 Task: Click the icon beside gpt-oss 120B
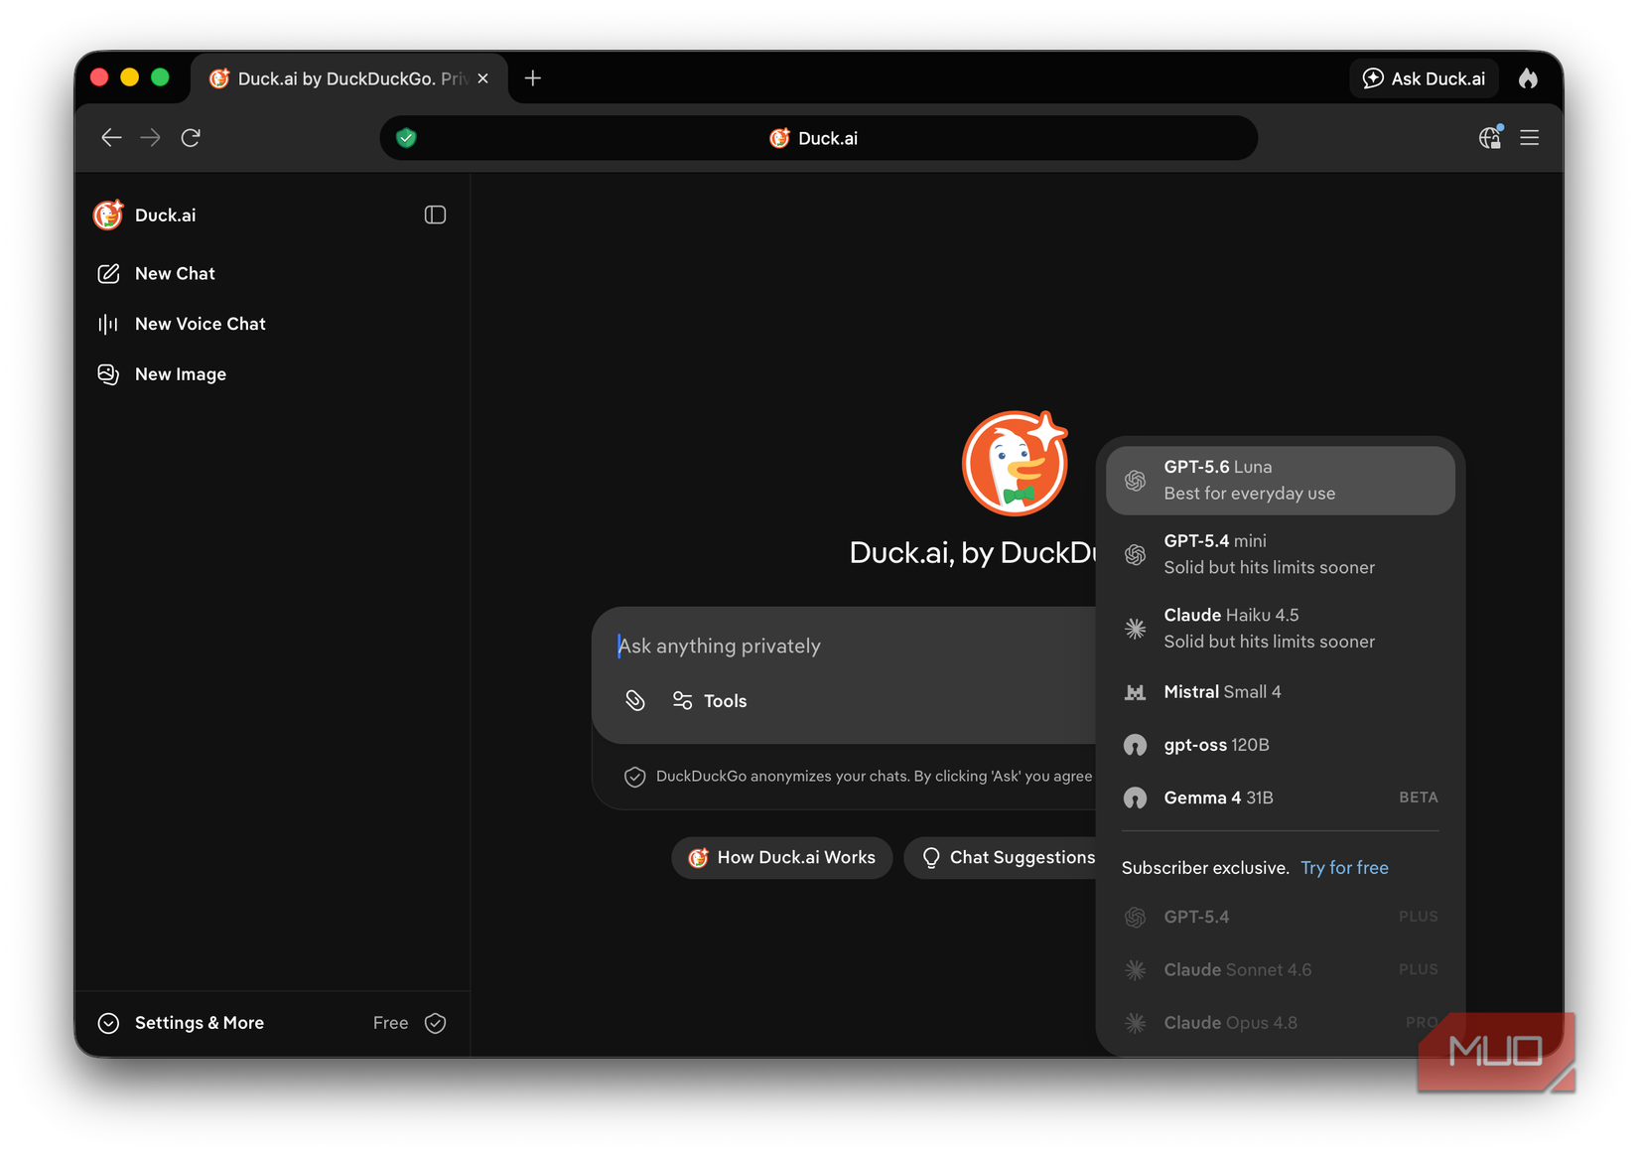tap(1136, 745)
